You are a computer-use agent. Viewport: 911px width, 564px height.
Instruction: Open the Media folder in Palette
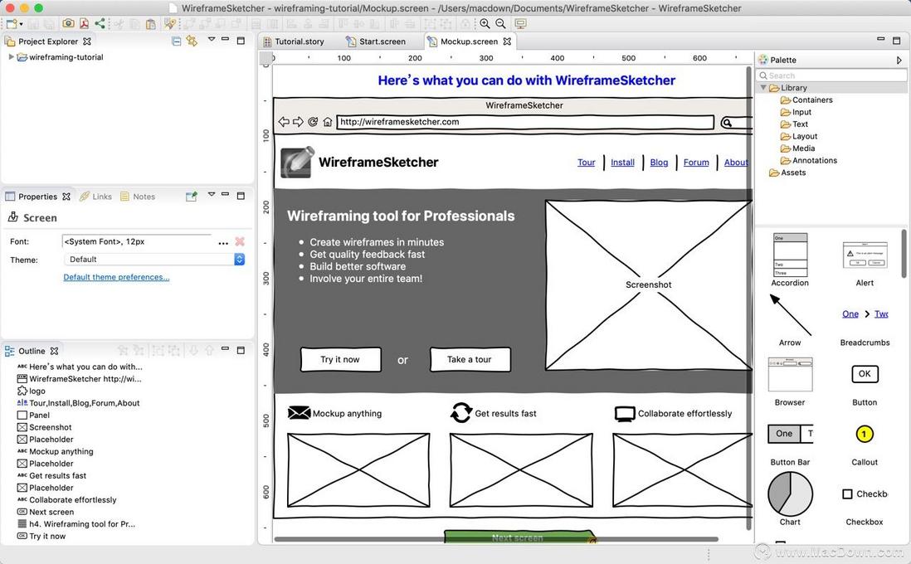pyautogui.click(x=797, y=148)
